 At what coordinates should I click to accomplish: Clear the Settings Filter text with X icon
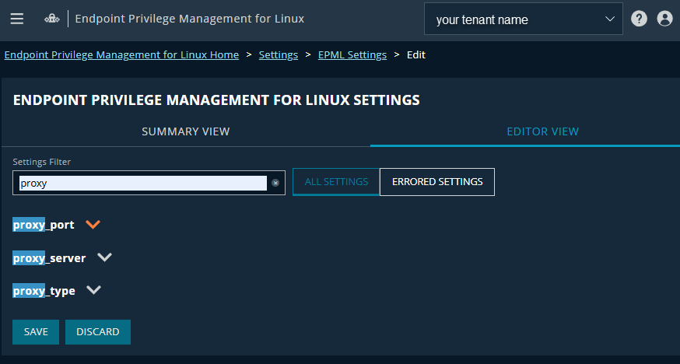click(x=275, y=183)
